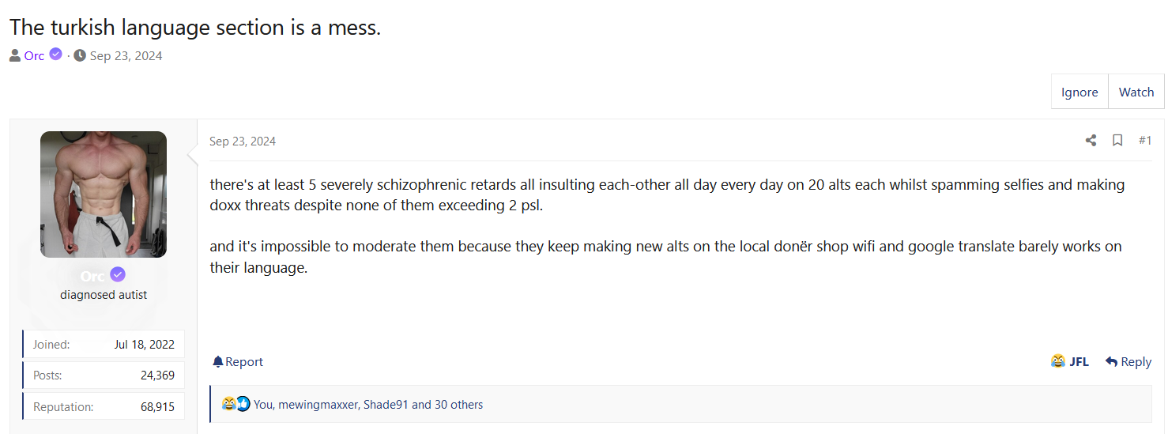Open the Orc author link under thread title

[34, 55]
